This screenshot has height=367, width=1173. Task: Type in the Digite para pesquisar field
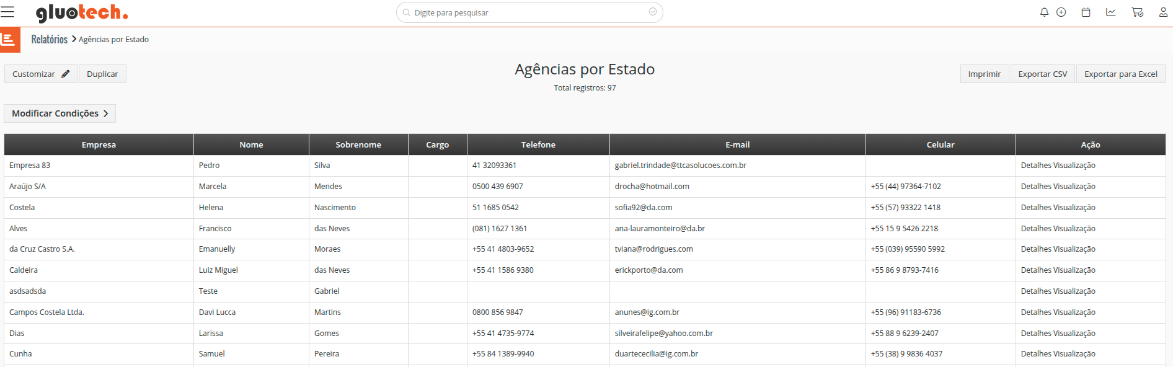tap(527, 12)
